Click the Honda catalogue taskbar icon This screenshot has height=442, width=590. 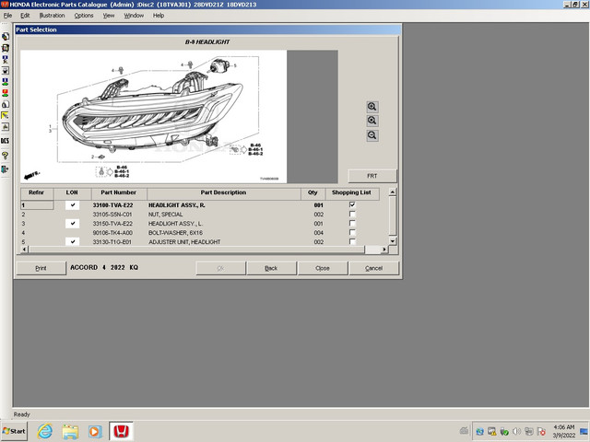[x=121, y=431]
